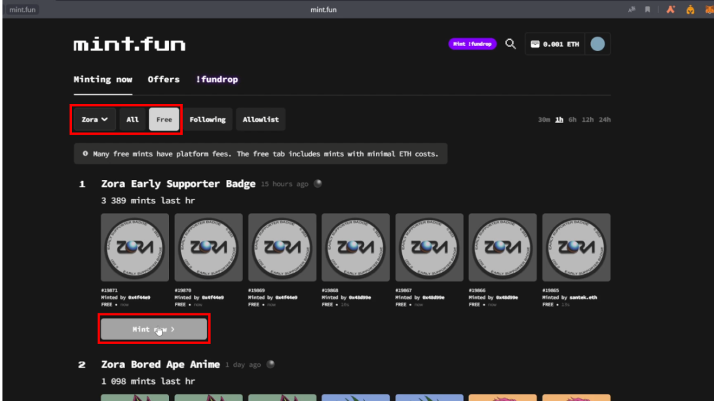Open minter santek.eth profile

pyautogui.click(x=583, y=298)
